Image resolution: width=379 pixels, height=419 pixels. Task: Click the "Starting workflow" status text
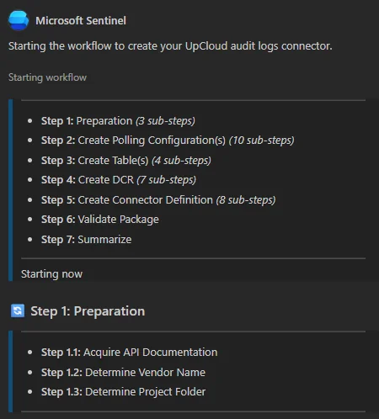[x=47, y=77]
